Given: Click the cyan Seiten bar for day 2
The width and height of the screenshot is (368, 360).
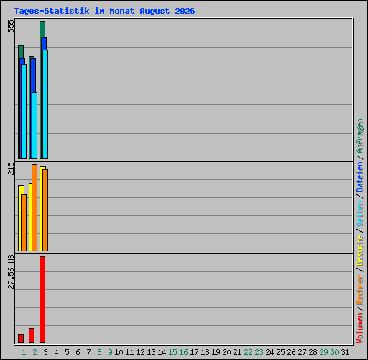Looking at the screenshot, I should pos(34,125).
